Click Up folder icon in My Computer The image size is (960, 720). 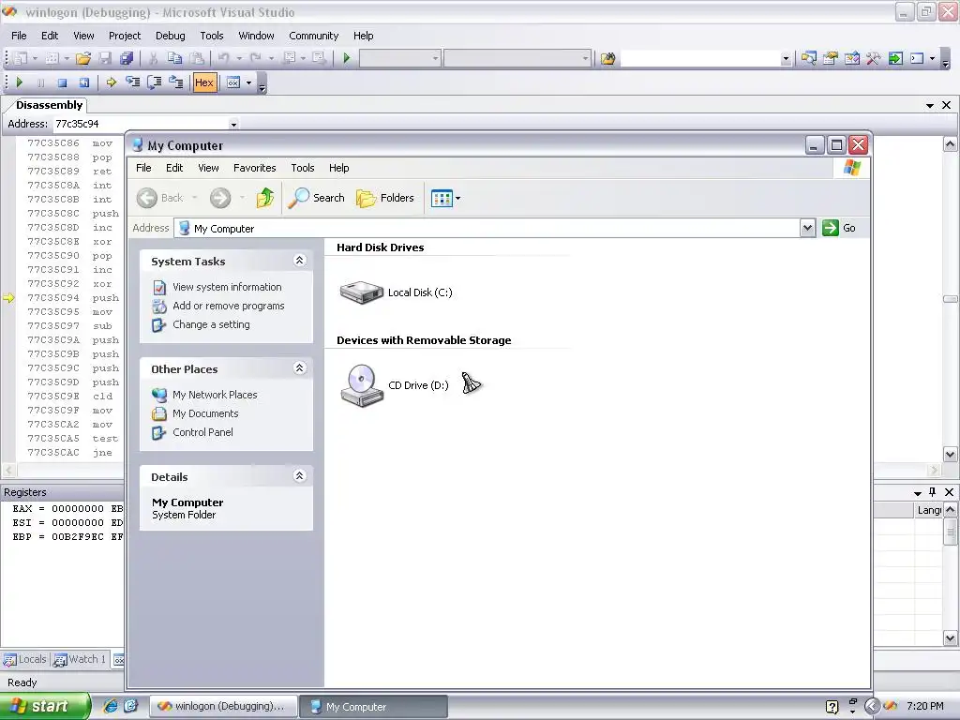point(265,198)
